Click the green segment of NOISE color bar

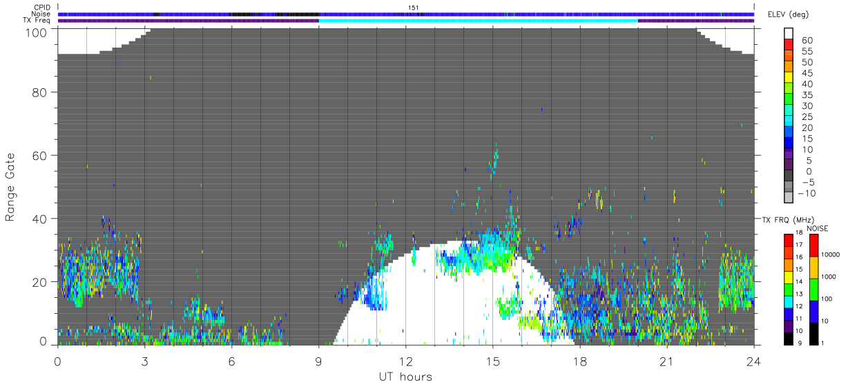[813, 290]
